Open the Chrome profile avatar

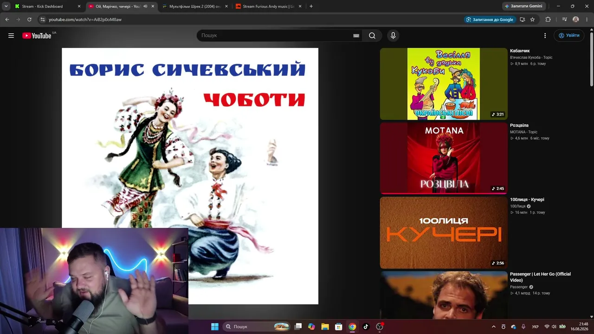coord(576,19)
